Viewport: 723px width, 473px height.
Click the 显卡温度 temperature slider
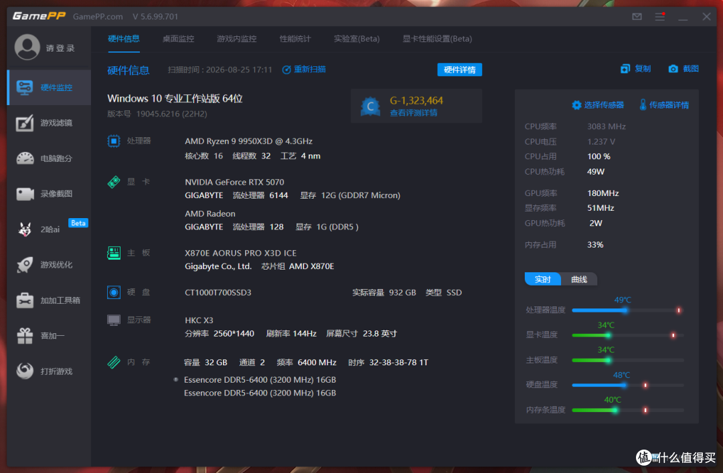click(627, 335)
